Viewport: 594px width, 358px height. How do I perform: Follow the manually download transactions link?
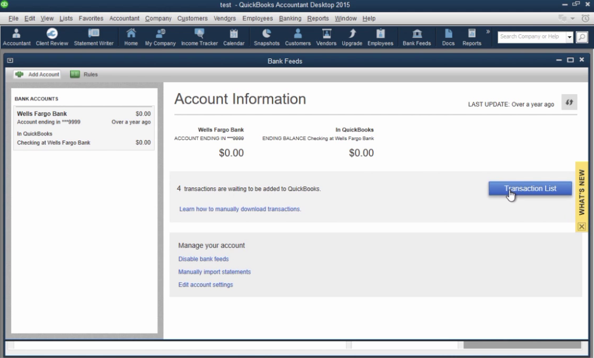[240, 209]
